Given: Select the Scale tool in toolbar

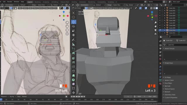Looking at the screenshot, I should tap(73, 31).
